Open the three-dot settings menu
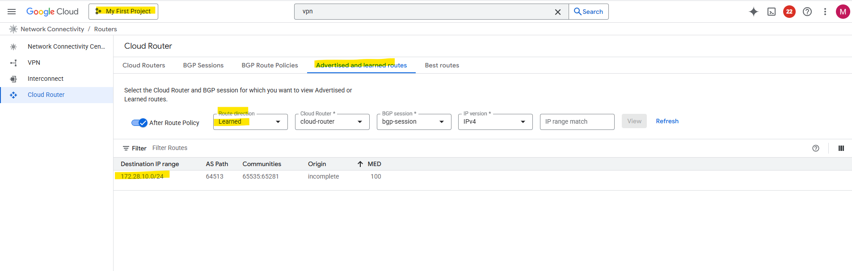852x271 pixels. click(825, 12)
